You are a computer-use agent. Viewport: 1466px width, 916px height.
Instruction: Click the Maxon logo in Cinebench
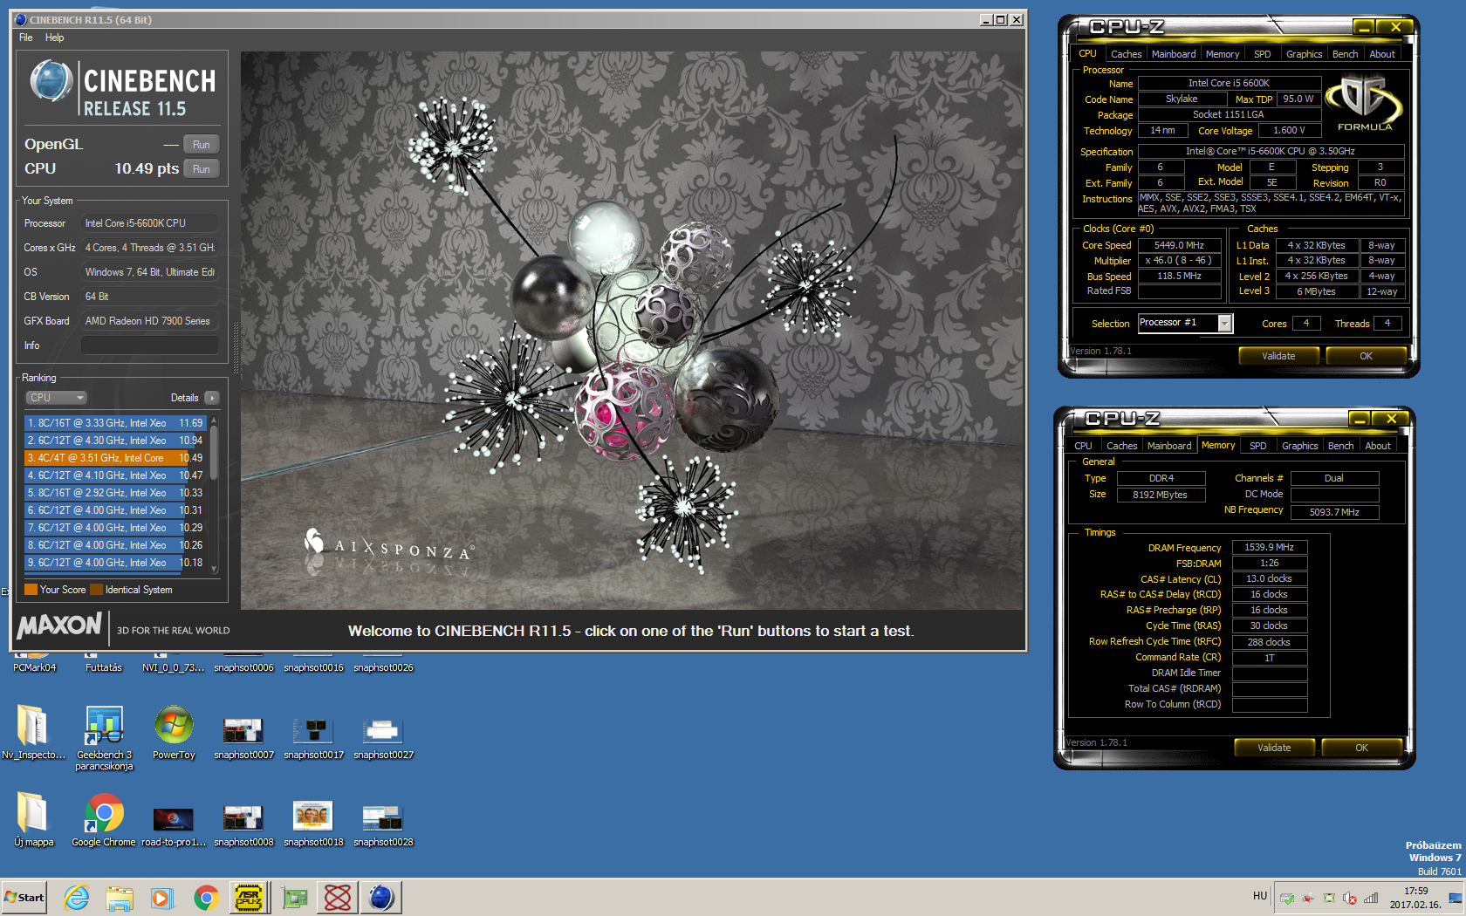pyautogui.click(x=59, y=626)
